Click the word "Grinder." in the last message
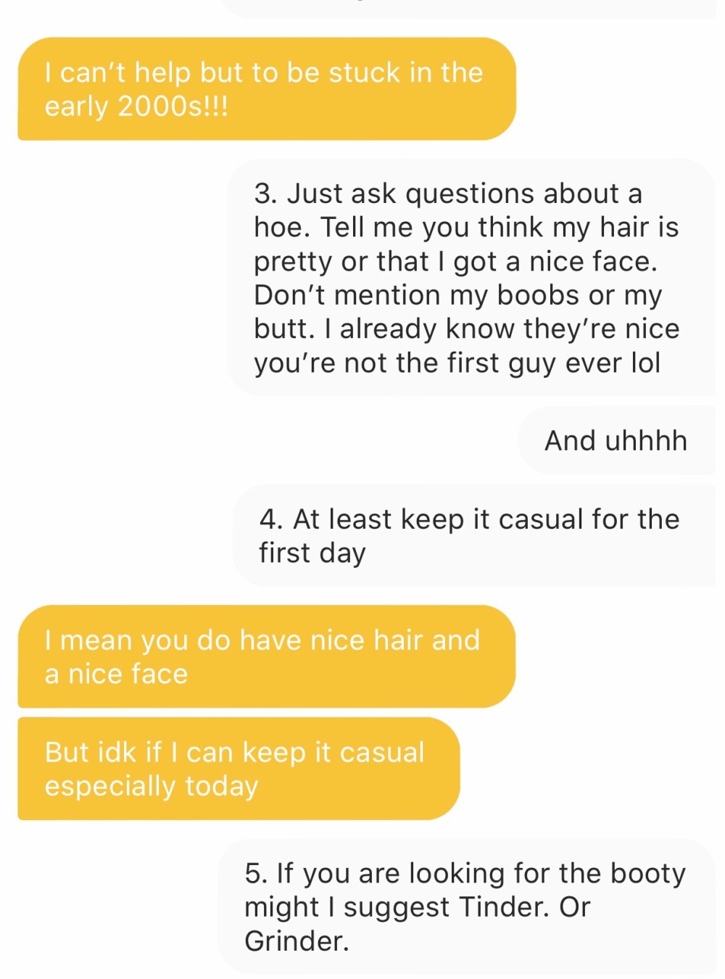 coord(297,941)
